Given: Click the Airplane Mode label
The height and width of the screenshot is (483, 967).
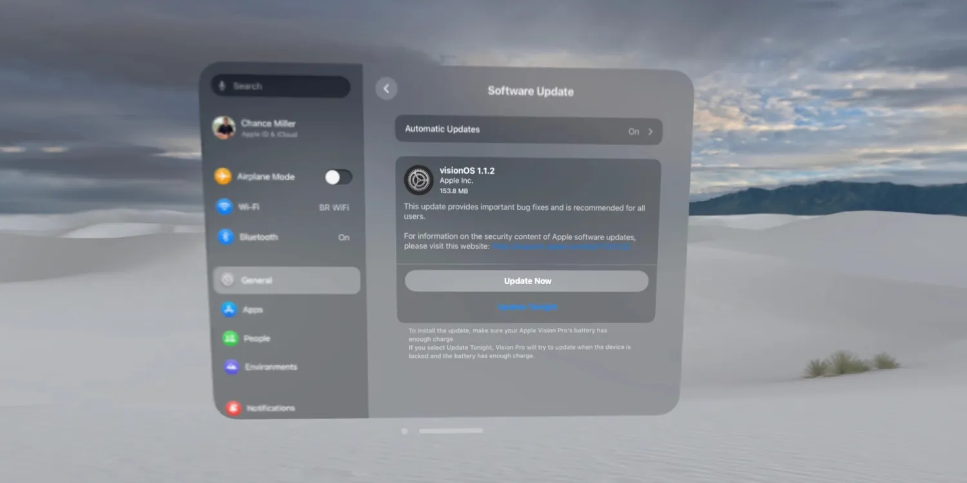Looking at the screenshot, I should coord(266,176).
